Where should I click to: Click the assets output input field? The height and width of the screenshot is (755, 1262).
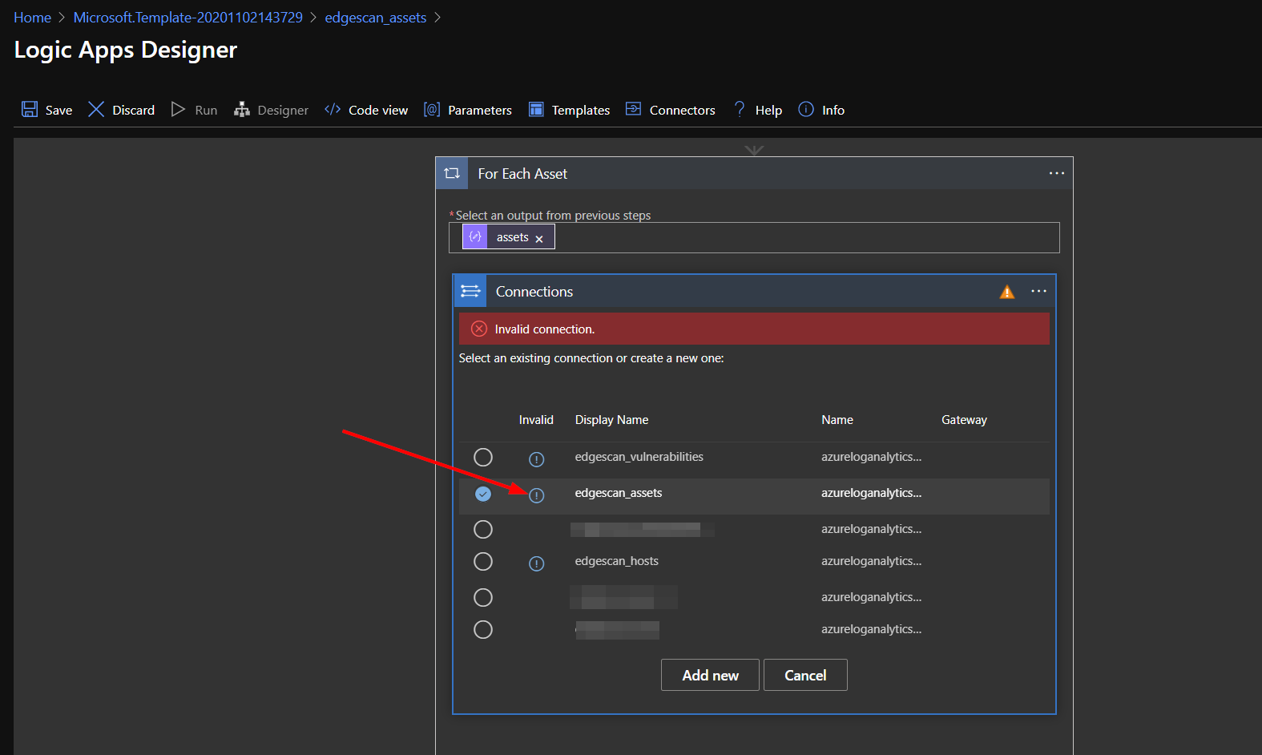tap(754, 237)
